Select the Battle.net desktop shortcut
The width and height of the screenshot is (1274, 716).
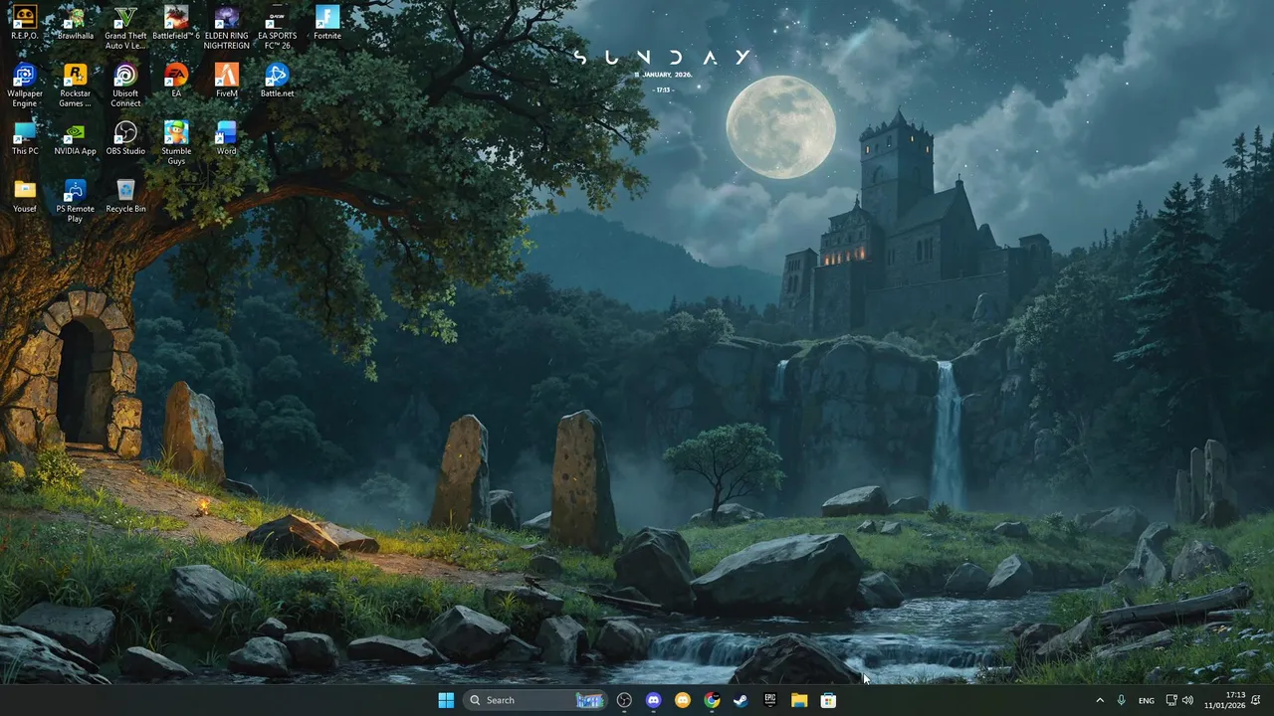(x=277, y=81)
